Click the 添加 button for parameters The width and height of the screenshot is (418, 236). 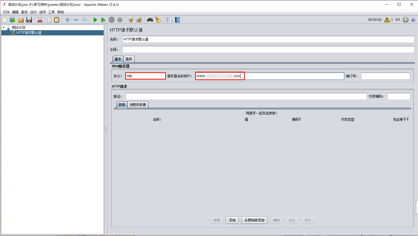point(232,220)
